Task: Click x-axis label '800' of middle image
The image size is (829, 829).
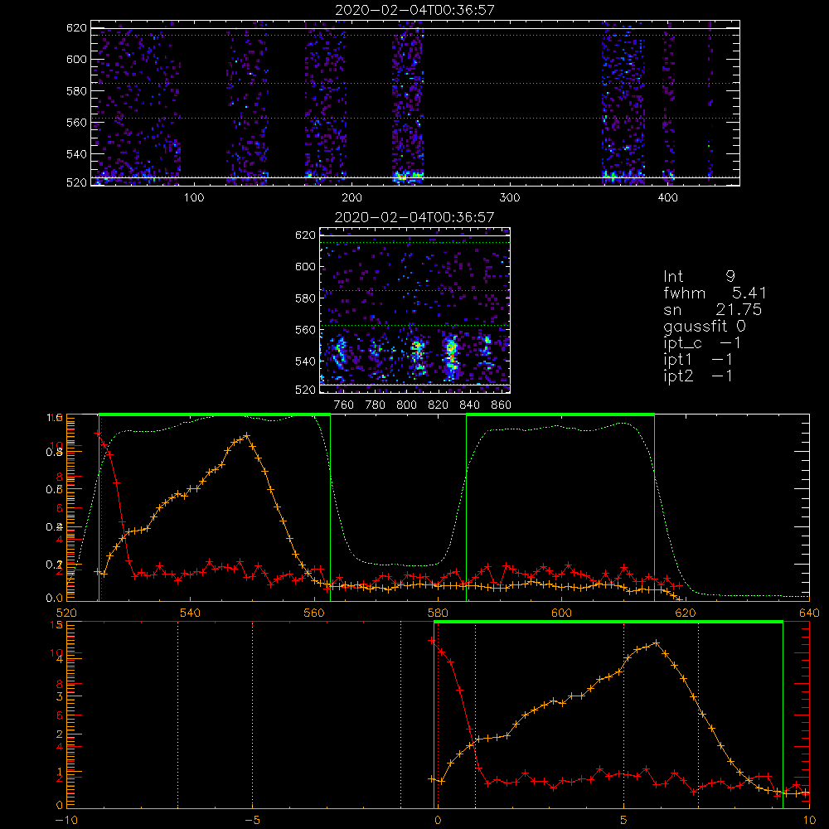Action: (x=406, y=405)
